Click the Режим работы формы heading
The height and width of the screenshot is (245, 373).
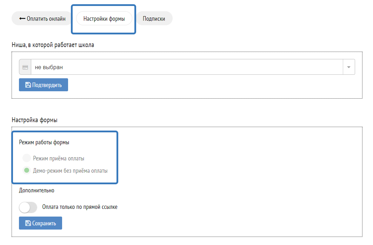[44, 143]
